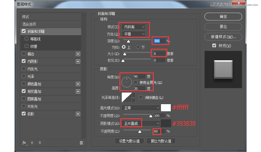Enable 消除锯齿 checkbox
This screenshot has height=152, width=261.
tap(141, 97)
